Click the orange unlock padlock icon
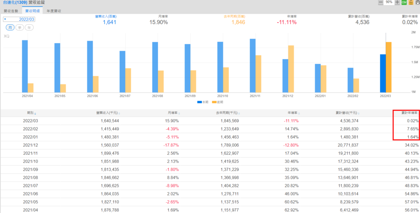 411,2
